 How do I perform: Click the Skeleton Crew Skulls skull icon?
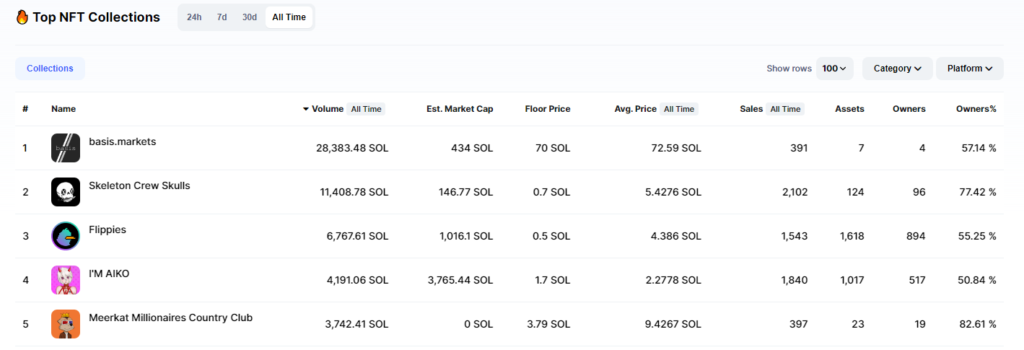point(66,192)
